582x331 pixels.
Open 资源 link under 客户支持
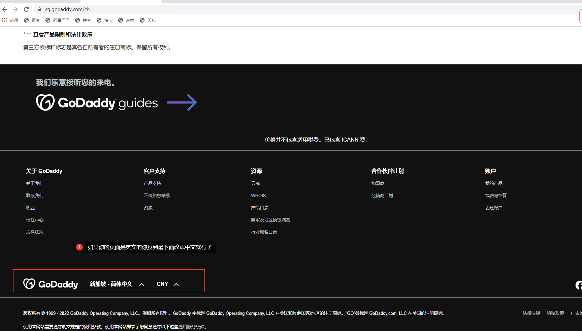(x=148, y=208)
